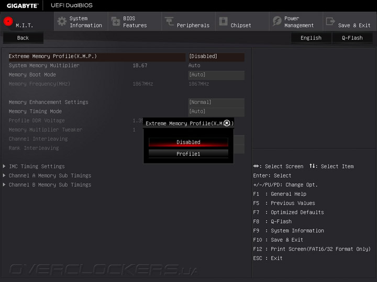Viewport: 377px width, 282px height.
Task: Click the F8 Q-Flash help line
Action: 272,221
